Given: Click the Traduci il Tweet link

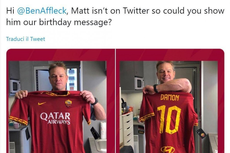Looking at the screenshot, I should pos(26,39).
